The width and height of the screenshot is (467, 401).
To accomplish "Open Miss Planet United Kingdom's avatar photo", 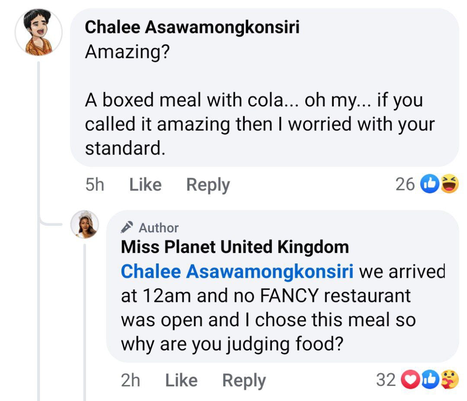I will point(85,225).
